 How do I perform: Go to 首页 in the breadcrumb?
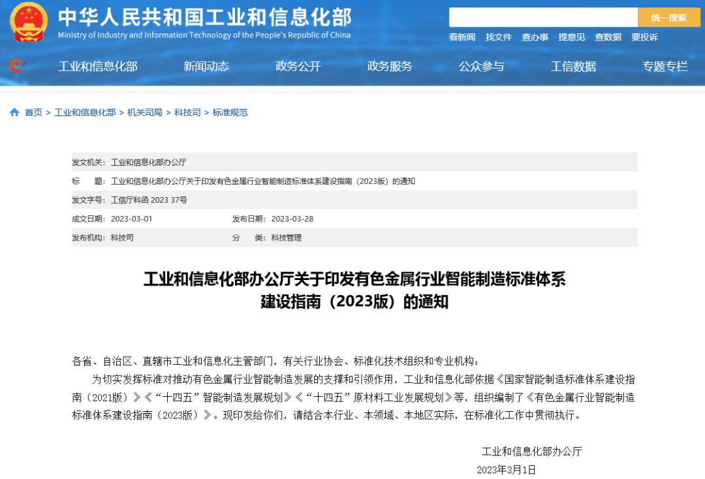click(33, 112)
